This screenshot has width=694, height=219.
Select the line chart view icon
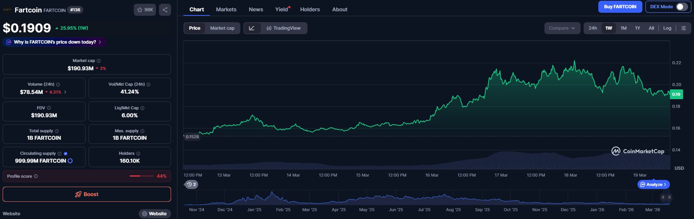coord(252,28)
